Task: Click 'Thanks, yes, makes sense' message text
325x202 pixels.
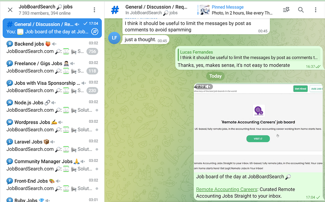Action: [234, 65]
